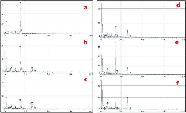Select the Ca label above spectrum c's main calcium peak

click(20, 100)
